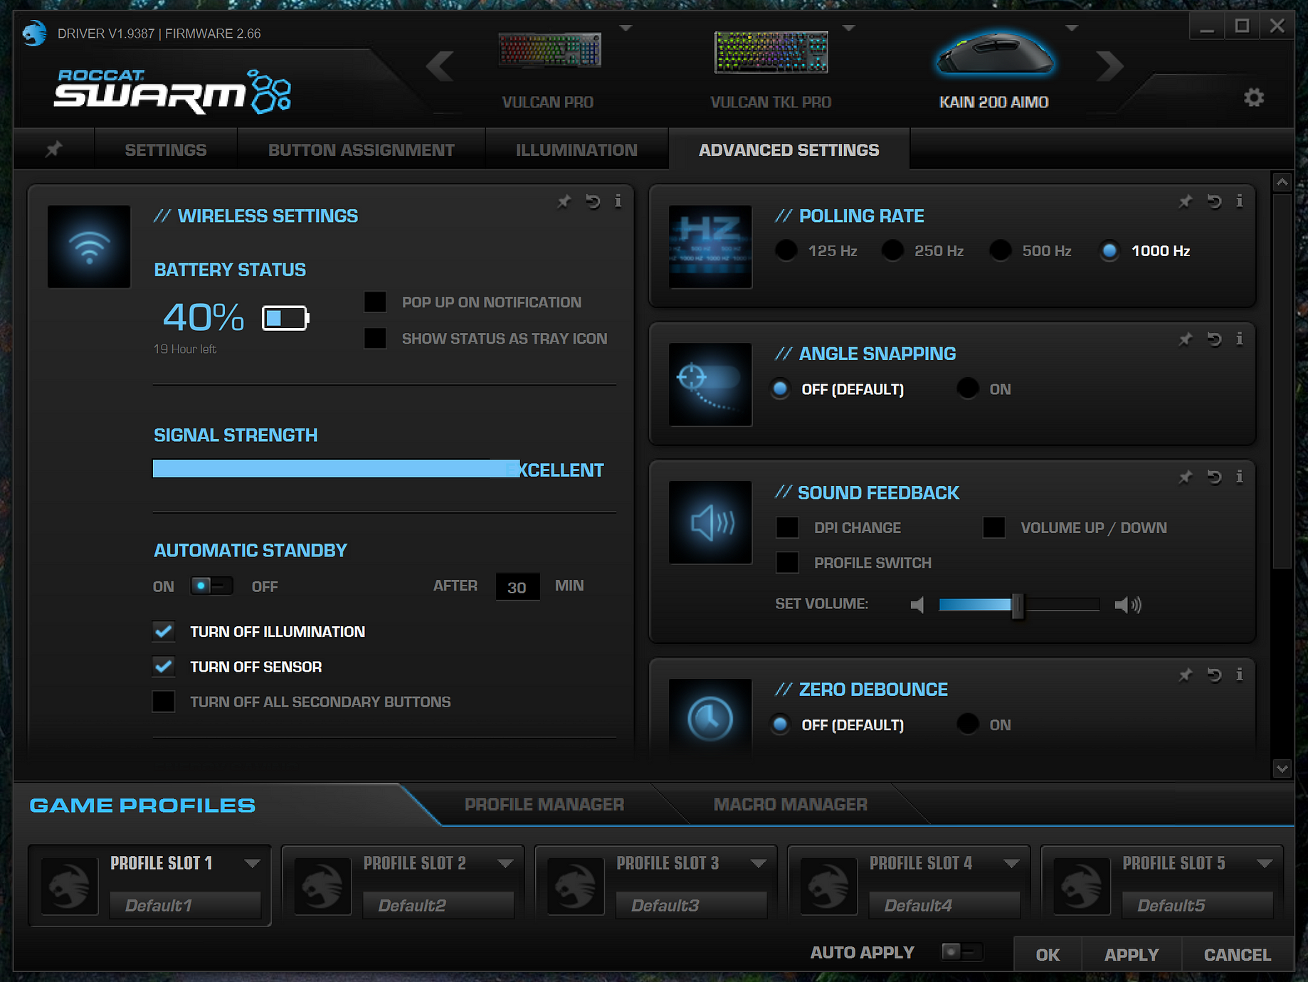Image resolution: width=1308 pixels, height=982 pixels.
Task: Enable Profile Switch sound feedback
Action: pos(787,562)
